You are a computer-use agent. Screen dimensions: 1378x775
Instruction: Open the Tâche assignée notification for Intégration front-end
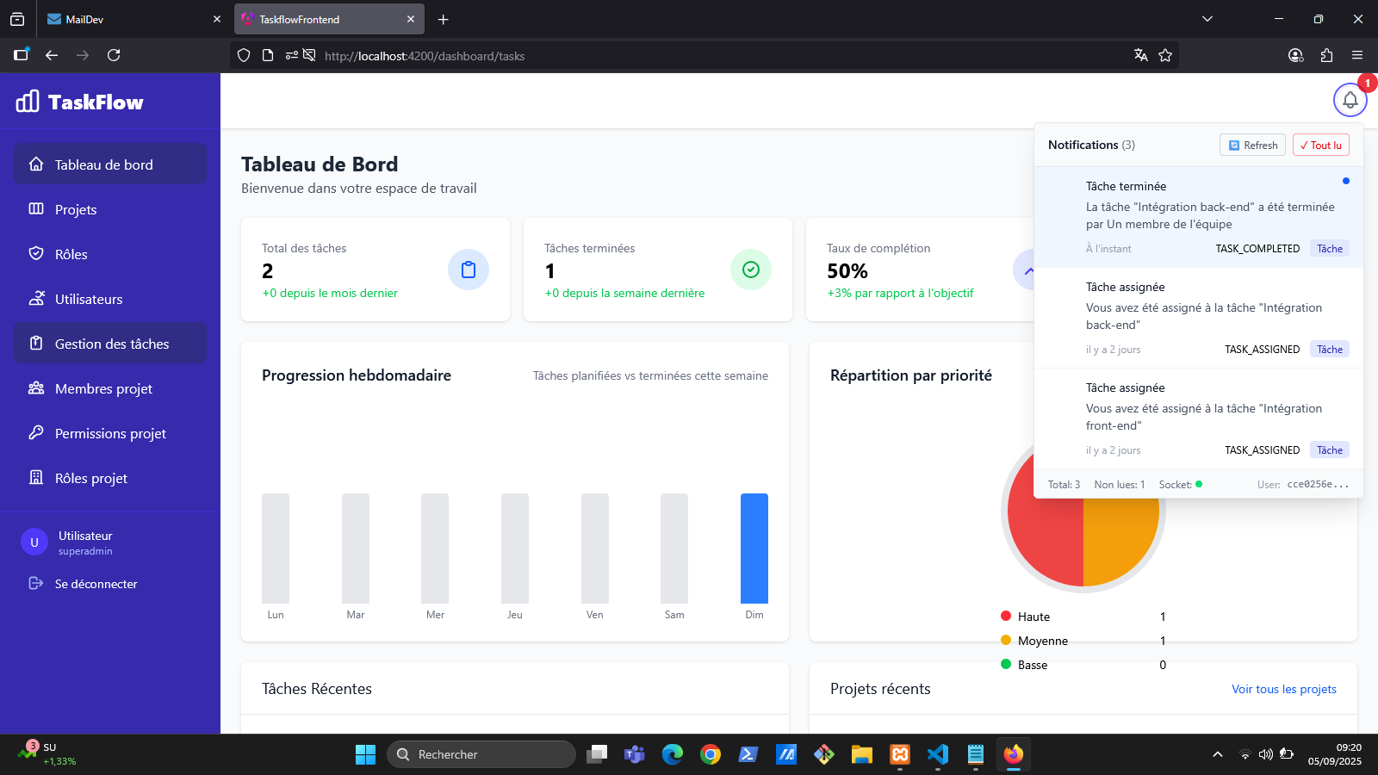(1199, 418)
